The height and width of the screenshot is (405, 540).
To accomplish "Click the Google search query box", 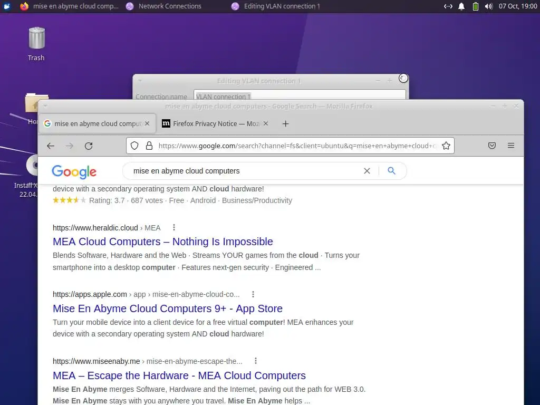I will click(x=245, y=171).
